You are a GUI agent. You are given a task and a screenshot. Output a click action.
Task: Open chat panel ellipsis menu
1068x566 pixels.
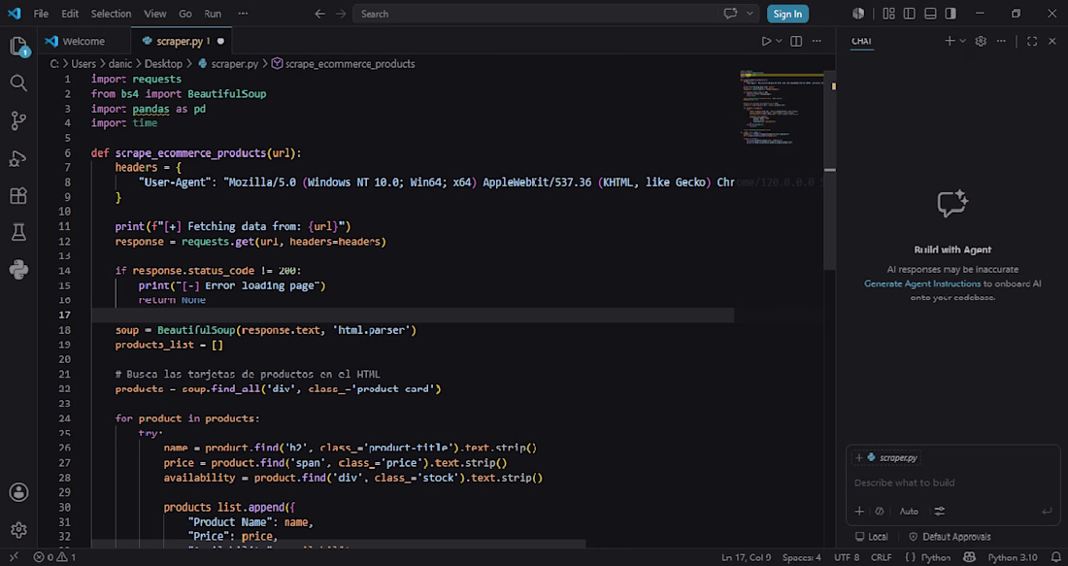tap(1001, 41)
